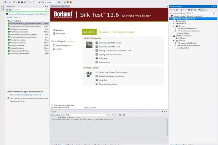Click the Solution Explorer search magnifier icon

pyautogui.click(x=214, y=13)
